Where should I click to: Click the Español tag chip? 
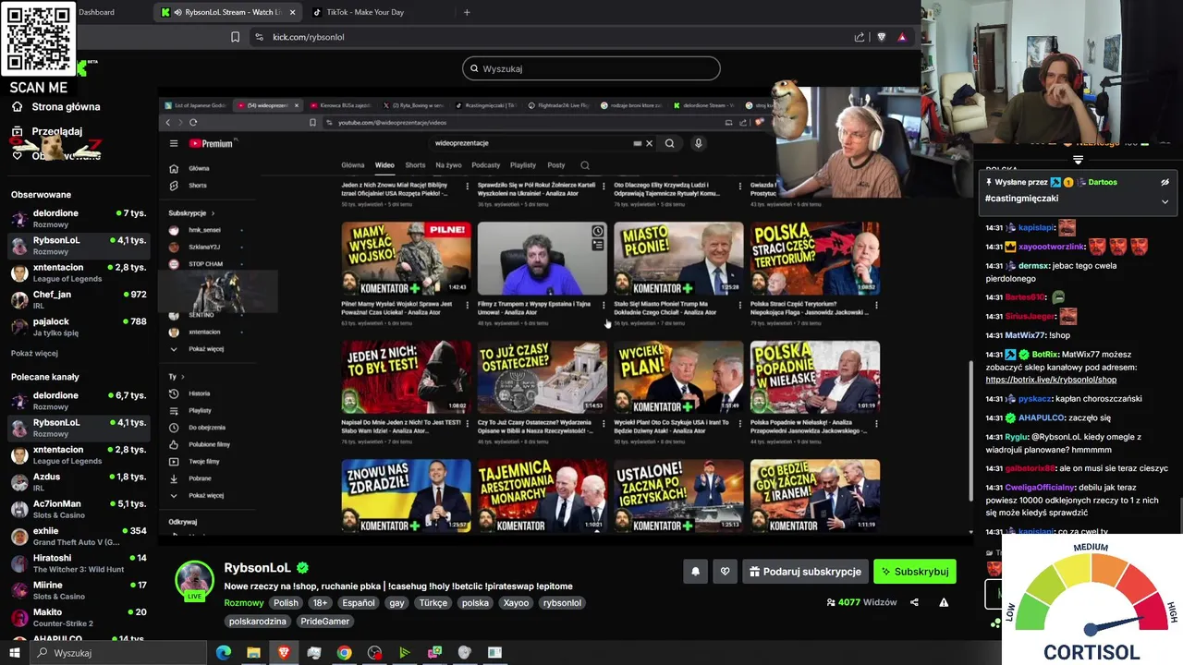point(359,602)
